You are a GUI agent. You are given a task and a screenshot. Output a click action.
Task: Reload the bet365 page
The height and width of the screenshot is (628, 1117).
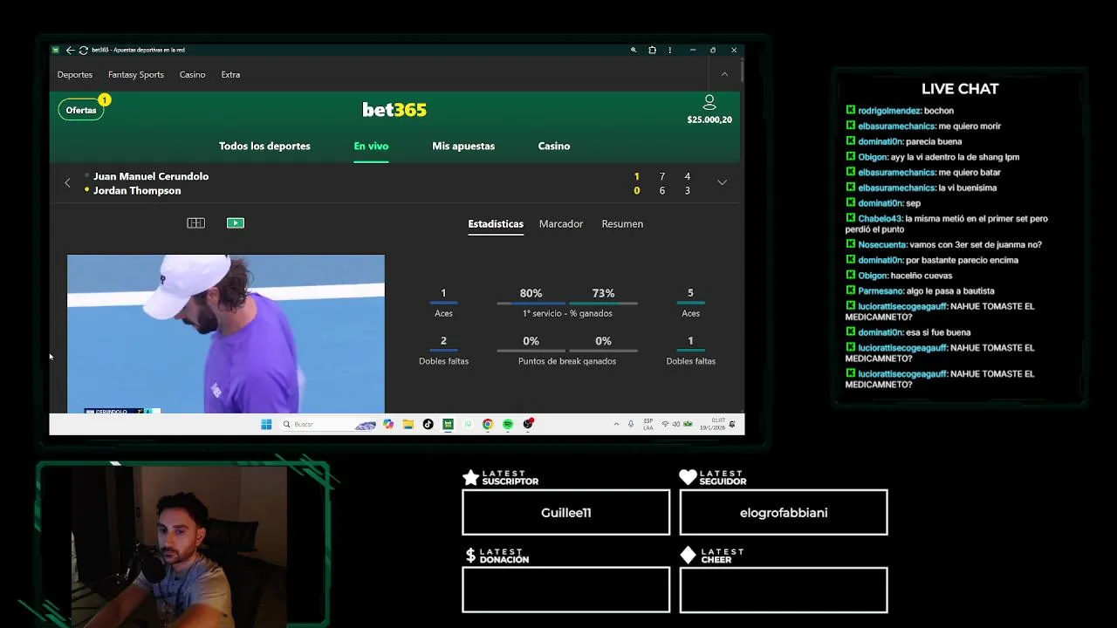(x=83, y=50)
